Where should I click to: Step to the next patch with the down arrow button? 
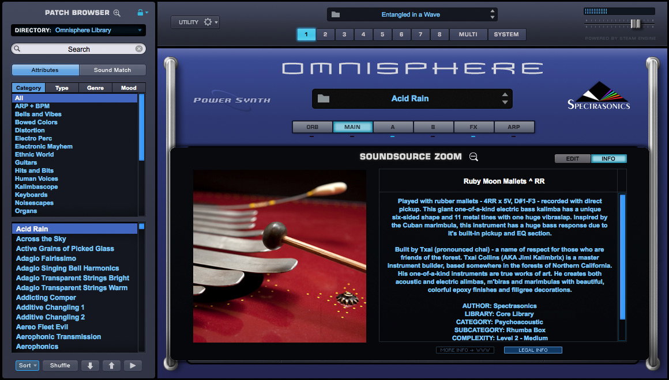click(x=90, y=366)
